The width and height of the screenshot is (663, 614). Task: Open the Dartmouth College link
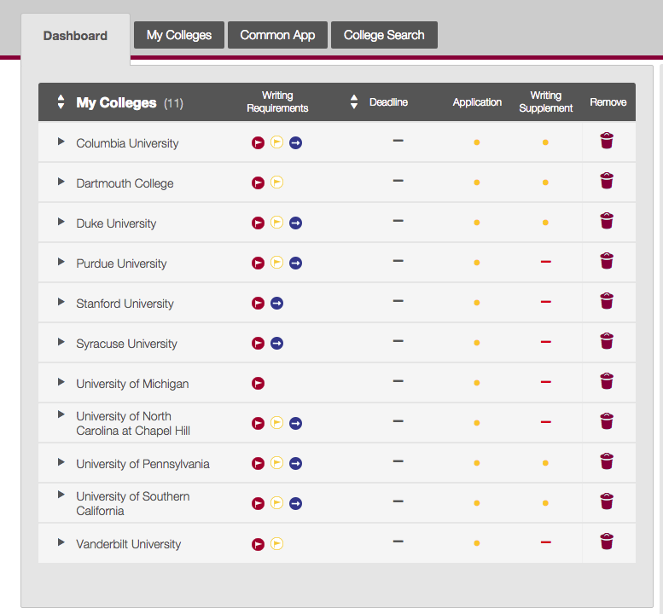(x=125, y=183)
